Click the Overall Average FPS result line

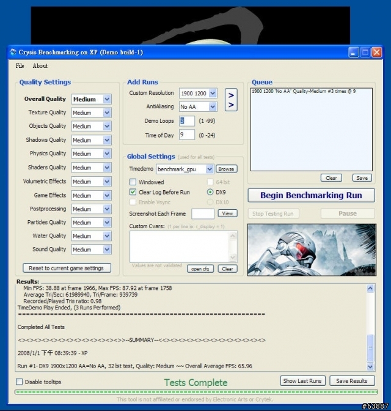click(135, 366)
